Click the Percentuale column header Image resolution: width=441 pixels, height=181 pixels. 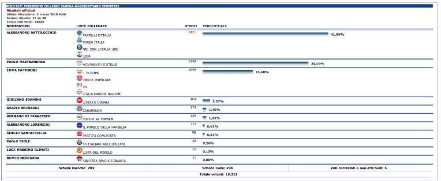(214, 26)
